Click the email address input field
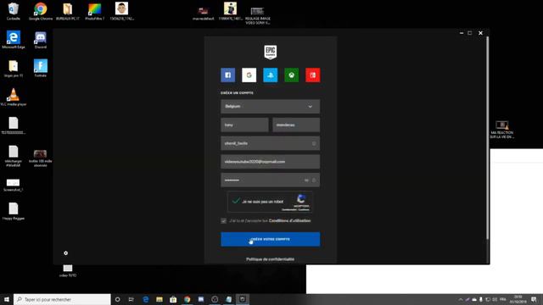Viewport: 543px width, 305px height. tap(270, 162)
